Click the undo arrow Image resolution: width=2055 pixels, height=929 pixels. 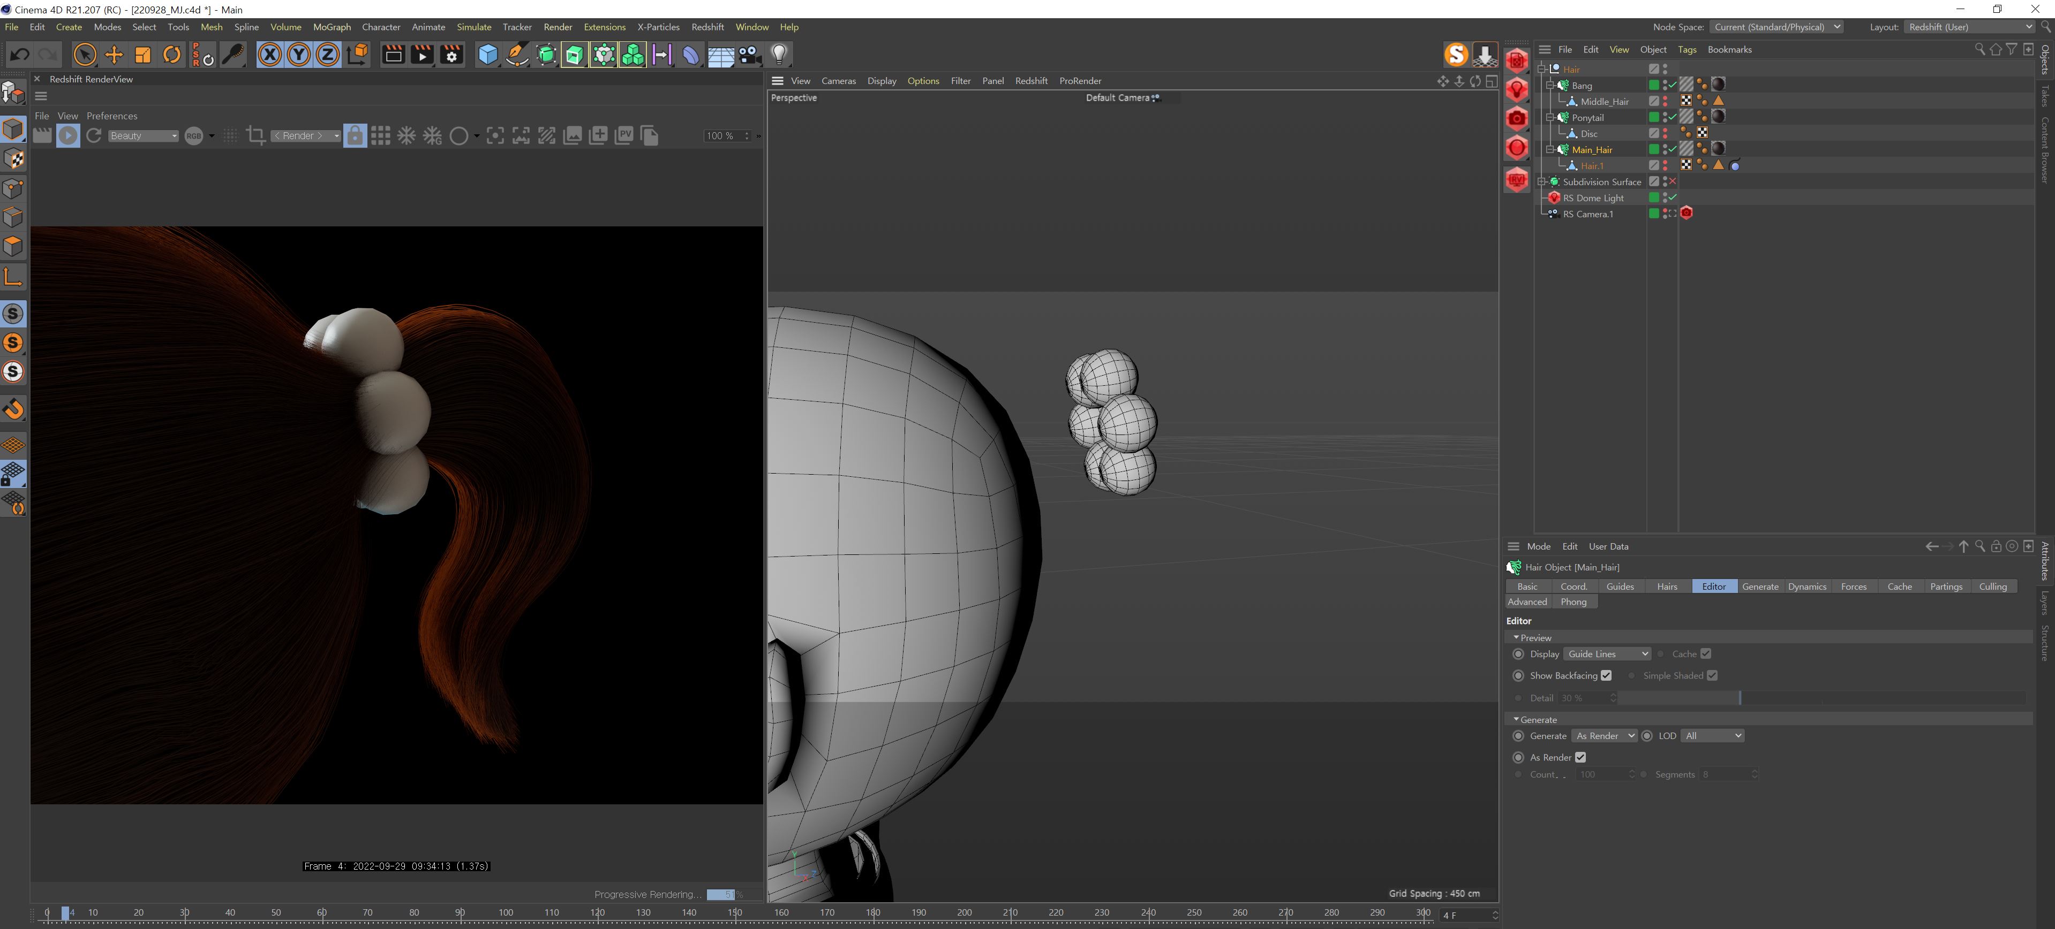[x=20, y=54]
